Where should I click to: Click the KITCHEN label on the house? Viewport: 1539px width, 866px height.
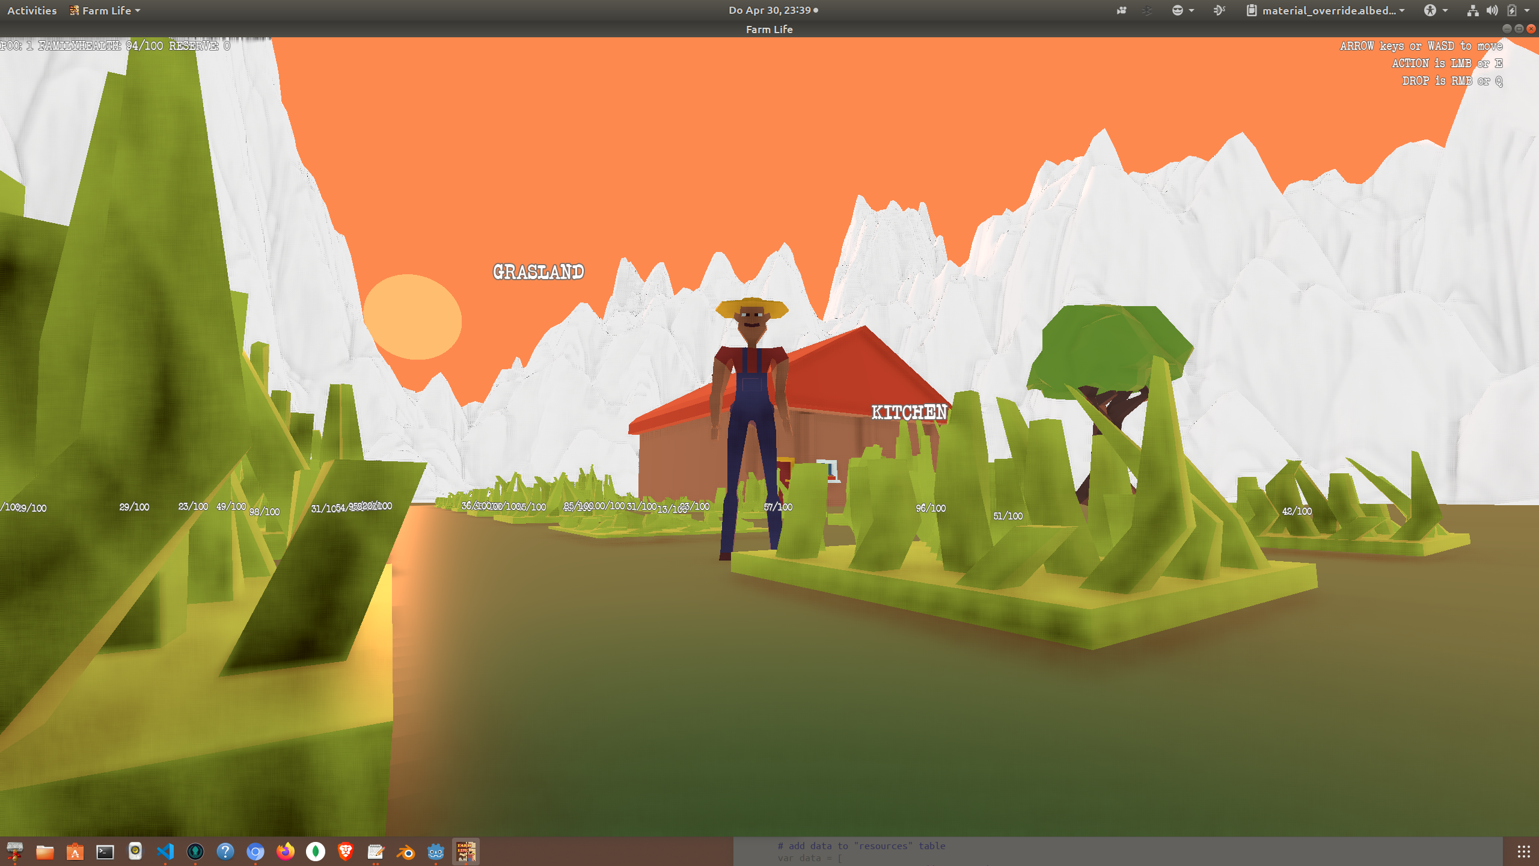[x=909, y=413]
